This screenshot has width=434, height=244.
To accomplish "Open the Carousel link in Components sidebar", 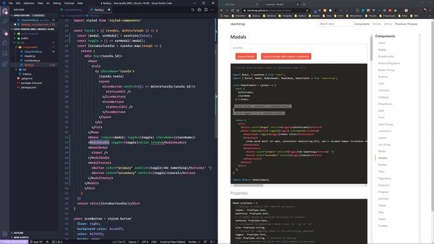I will coord(383,90).
